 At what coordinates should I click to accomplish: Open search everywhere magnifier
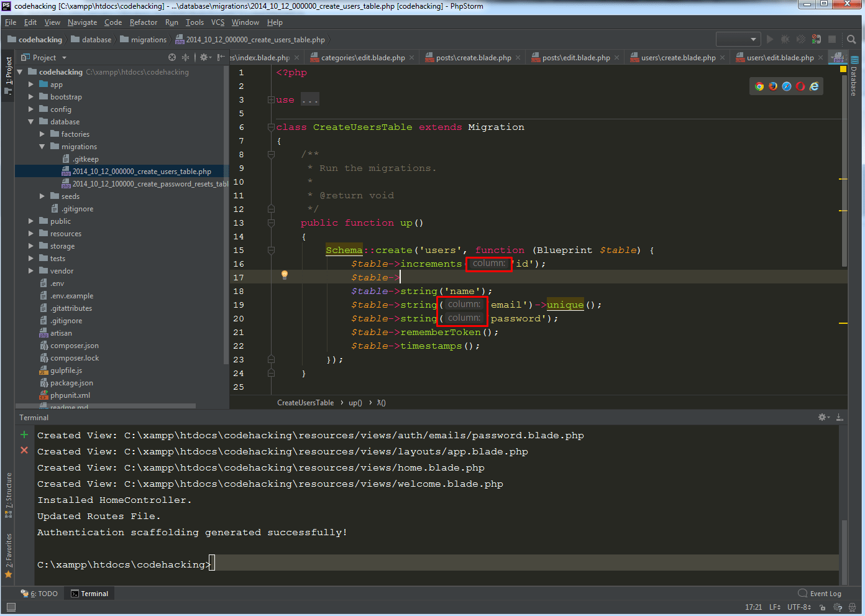coord(851,38)
